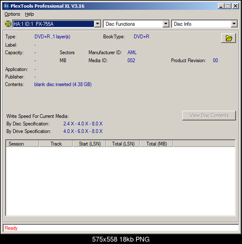Minimize the PlexTools window
Screen dimensions: 242x244
point(221,6)
